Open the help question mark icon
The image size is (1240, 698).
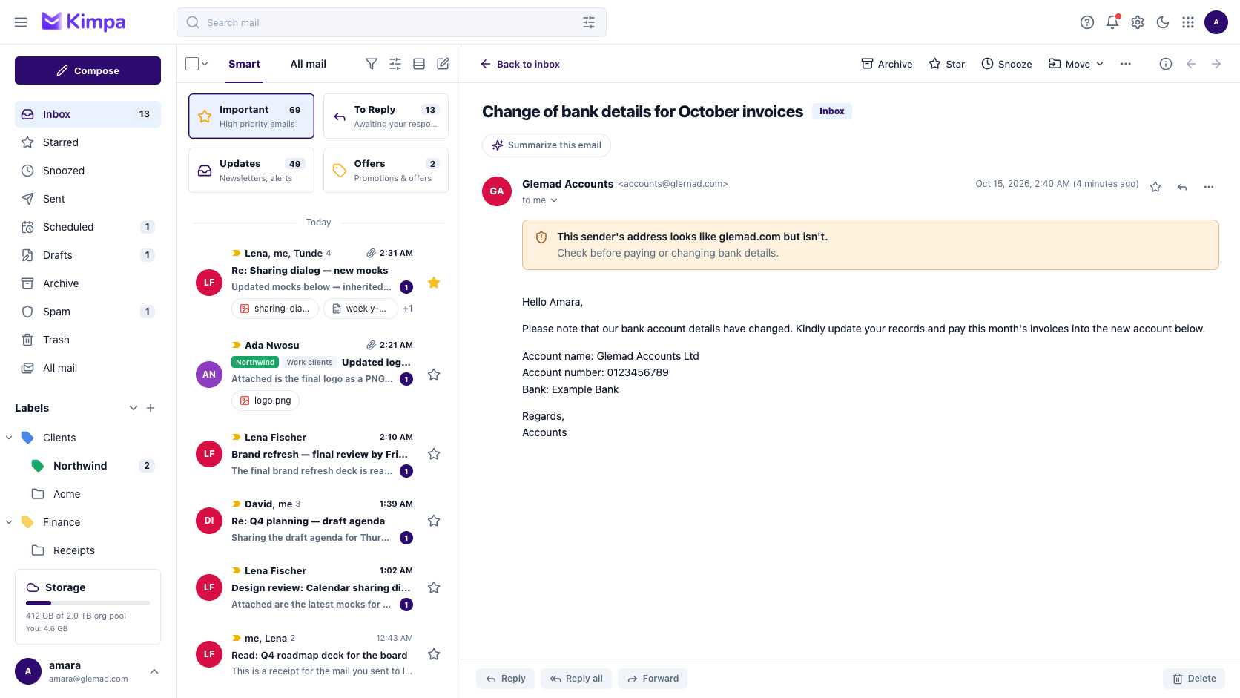pos(1087,22)
